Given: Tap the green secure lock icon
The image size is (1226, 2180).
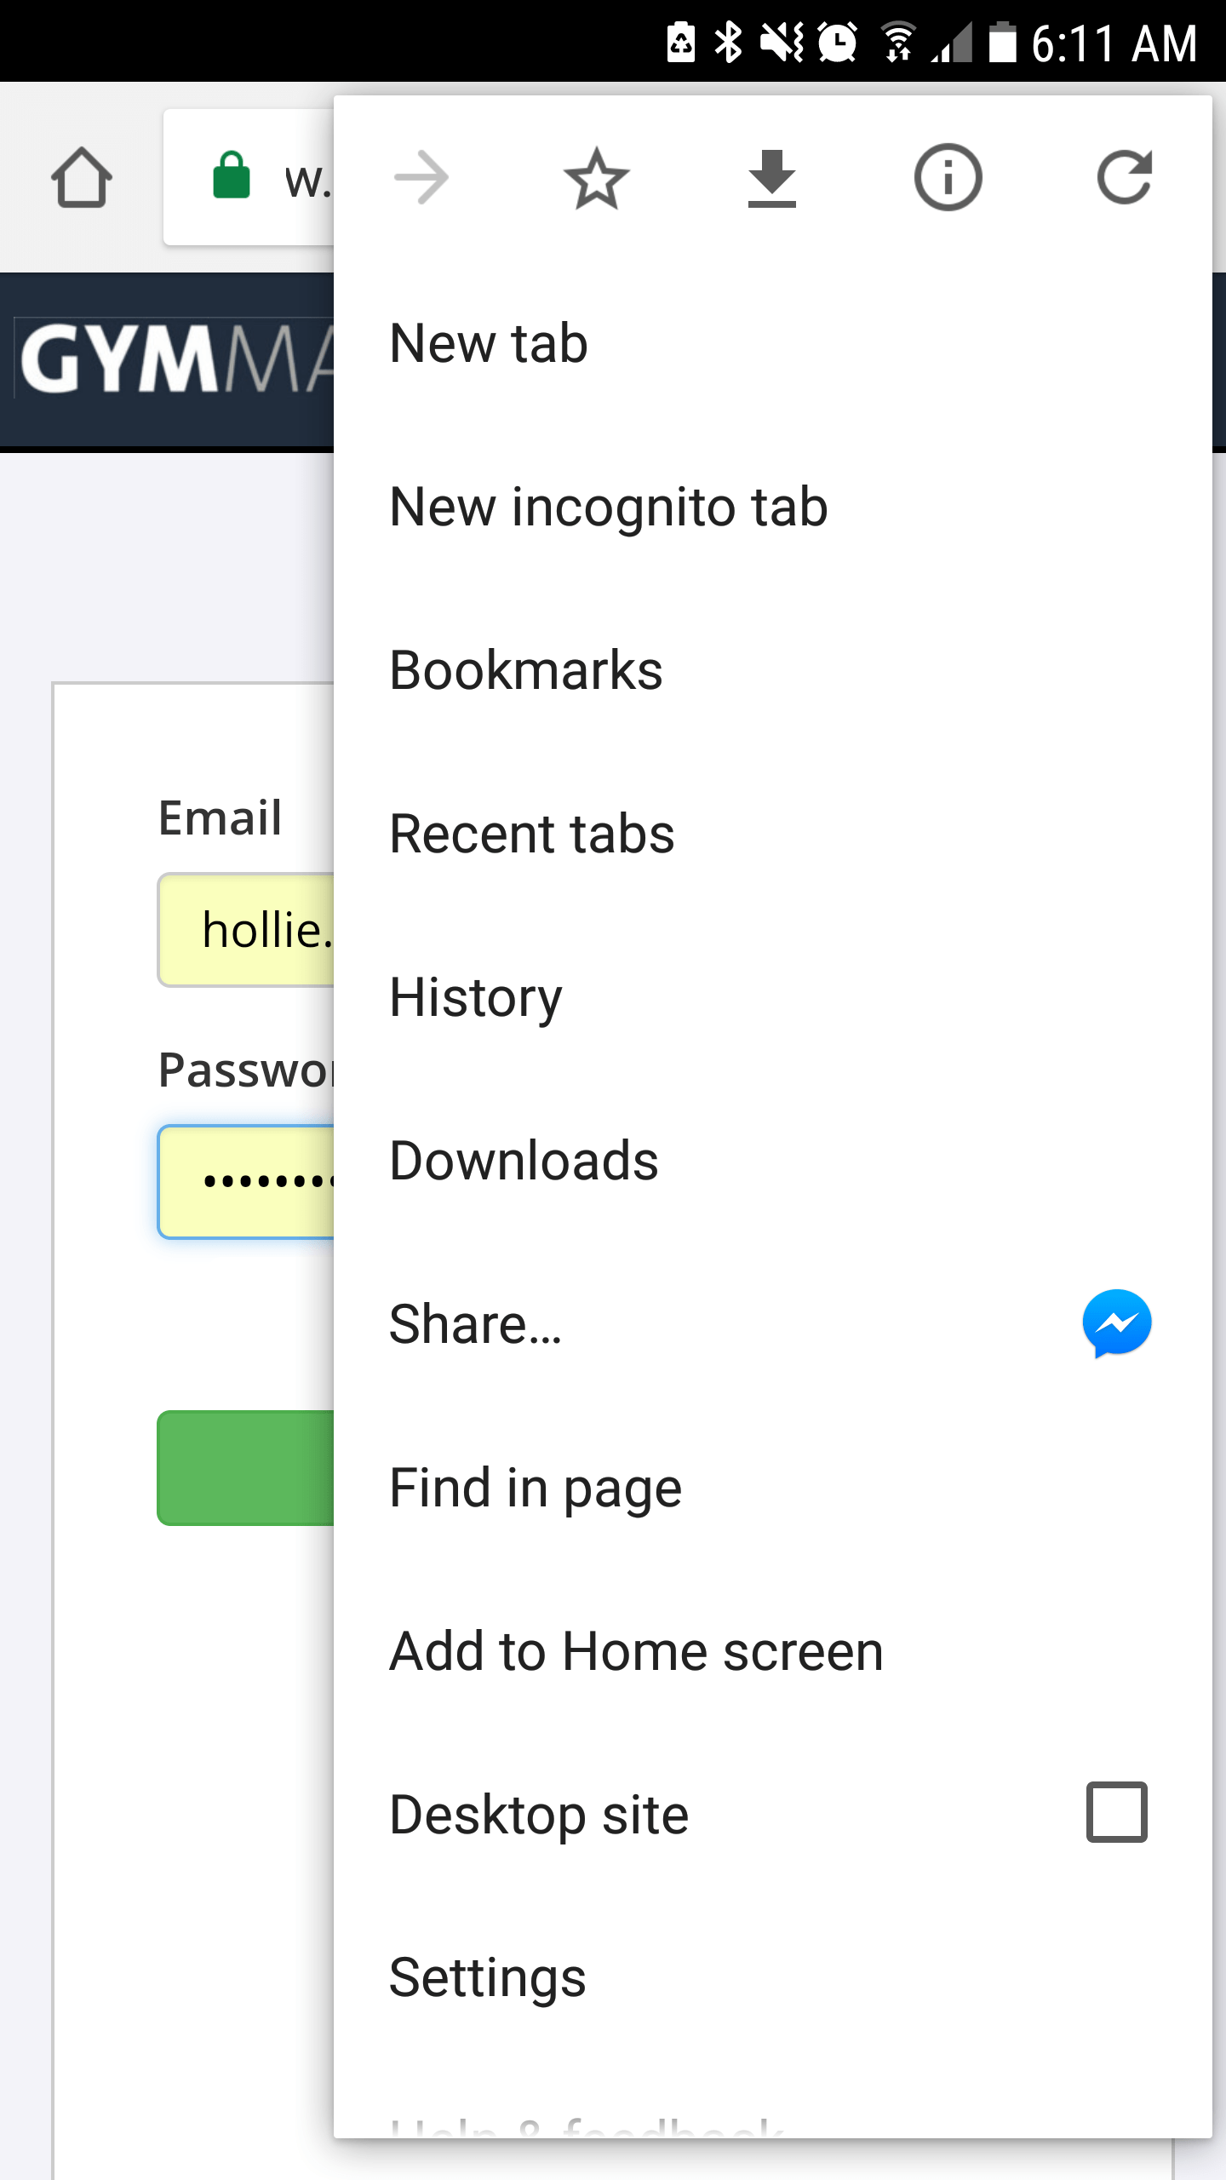Looking at the screenshot, I should (x=231, y=175).
